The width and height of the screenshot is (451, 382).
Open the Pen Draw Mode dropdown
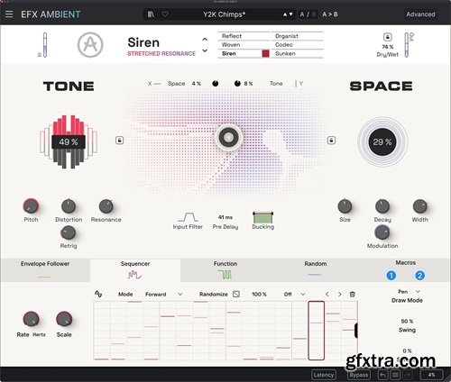click(409, 292)
